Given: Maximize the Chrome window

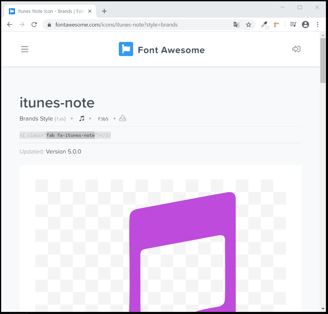Looking at the screenshot, I should 300,7.
